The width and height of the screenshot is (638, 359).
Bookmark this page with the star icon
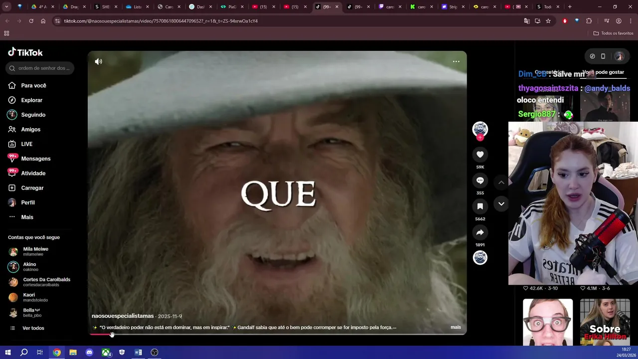548,21
